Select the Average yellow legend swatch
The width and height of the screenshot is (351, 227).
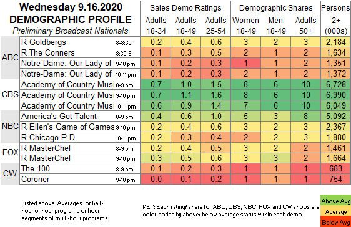(335, 211)
